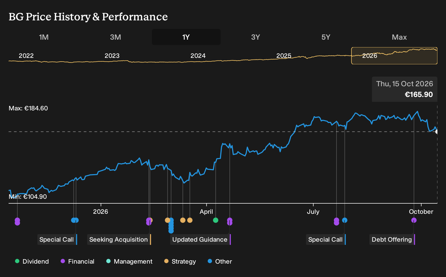446x277 pixels.
Task: Click the Max: €184.60 label
Action: point(28,108)
